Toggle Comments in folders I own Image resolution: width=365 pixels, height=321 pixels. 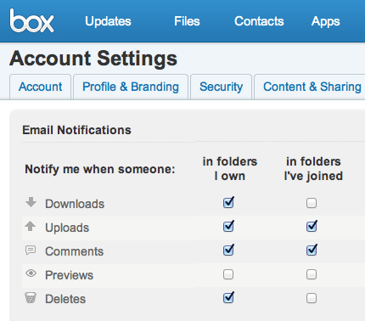tap(228, 250)
